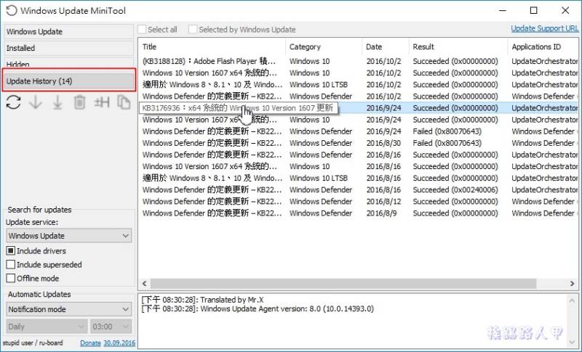Select the KB3188128 Adobe Flash Player row
Image resolution: width=582 pixels, height=352 pixels.
(358, 61)
